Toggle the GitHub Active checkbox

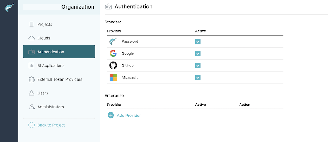(198, 65)
